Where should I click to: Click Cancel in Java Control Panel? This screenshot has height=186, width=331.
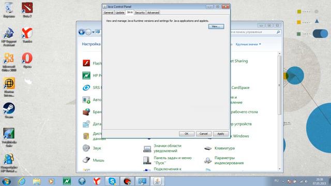[x=203, y=134]
